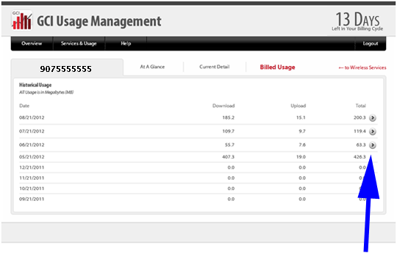Open the Help menu item
The height and width of the screenshot is (267, 397).
point(126,43)
